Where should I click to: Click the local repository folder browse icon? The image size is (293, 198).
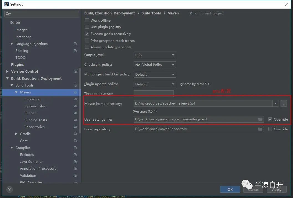[260, 129]
